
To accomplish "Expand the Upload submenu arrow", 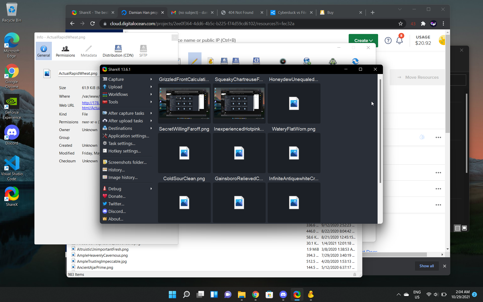I will [x=151, y=87].
